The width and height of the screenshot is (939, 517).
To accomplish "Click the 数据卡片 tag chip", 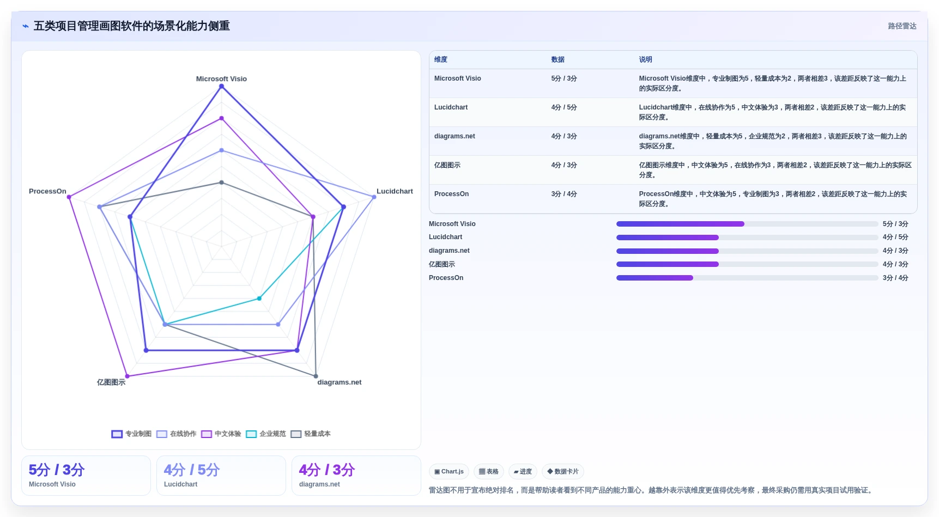I will pos(563,472).
